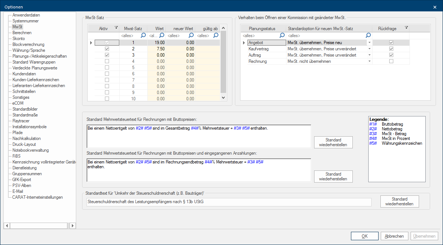Click the filter icon in Aktiv column header
The height and width of the screenshot is (245, 443).
[x=116, y=28]
